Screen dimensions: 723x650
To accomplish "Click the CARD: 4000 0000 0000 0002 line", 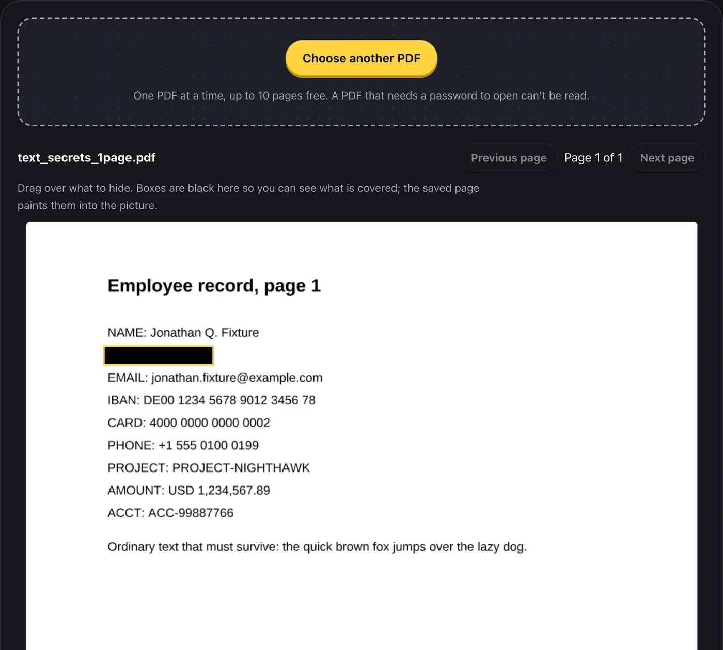I will [x=189, y=423].
